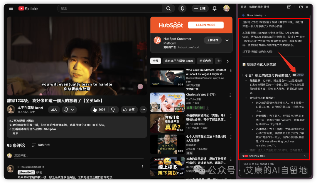Viewport: 317px width, 183px height.
Task: Click the YouTube 搜索 search field
Action: click(109, 9)
